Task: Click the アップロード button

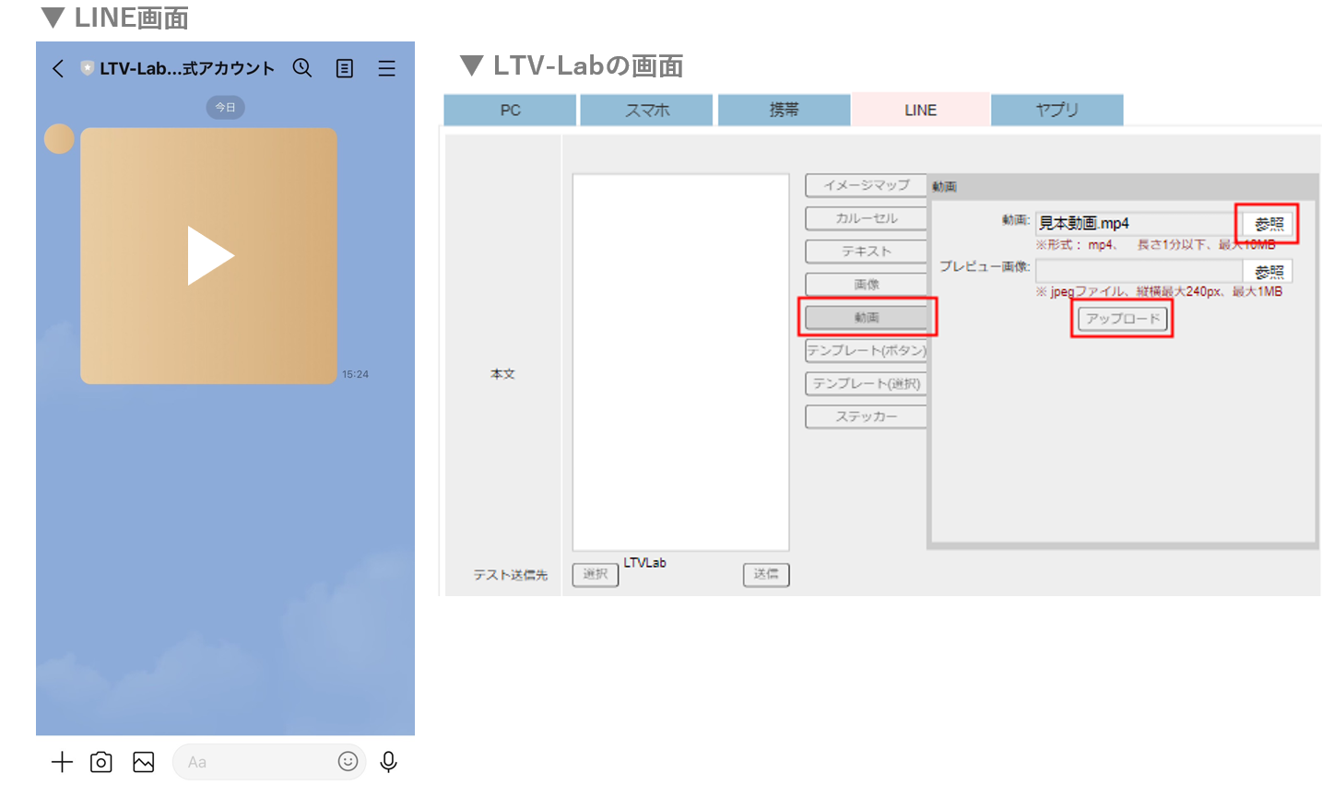Action: pos(1122,319)
